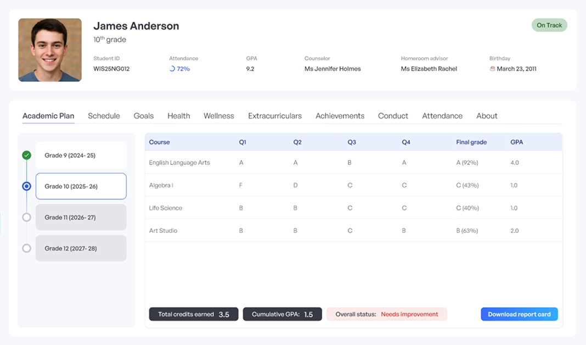The width and height of the screenshot is (586, 345).
Task: Open the Grade 11 (2026-27) card
Action: coord(81,218)
